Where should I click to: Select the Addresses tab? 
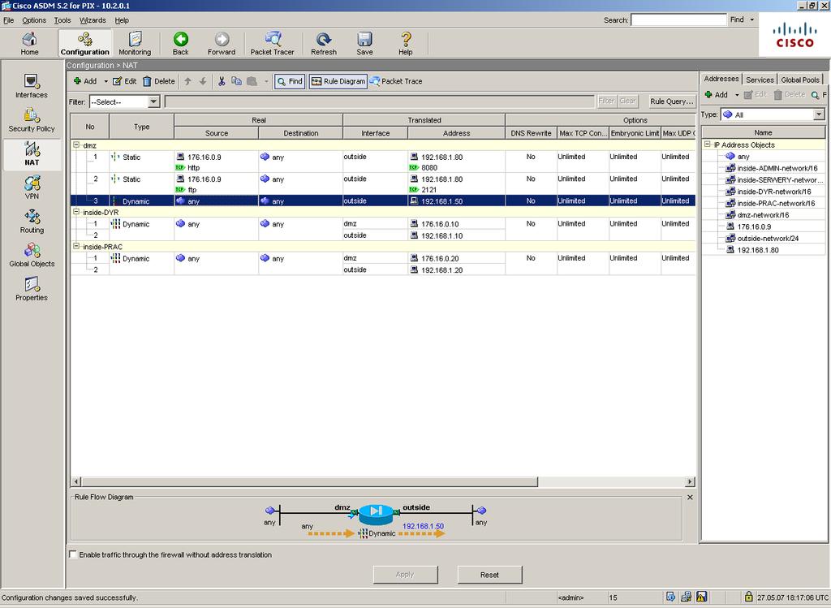721,79
